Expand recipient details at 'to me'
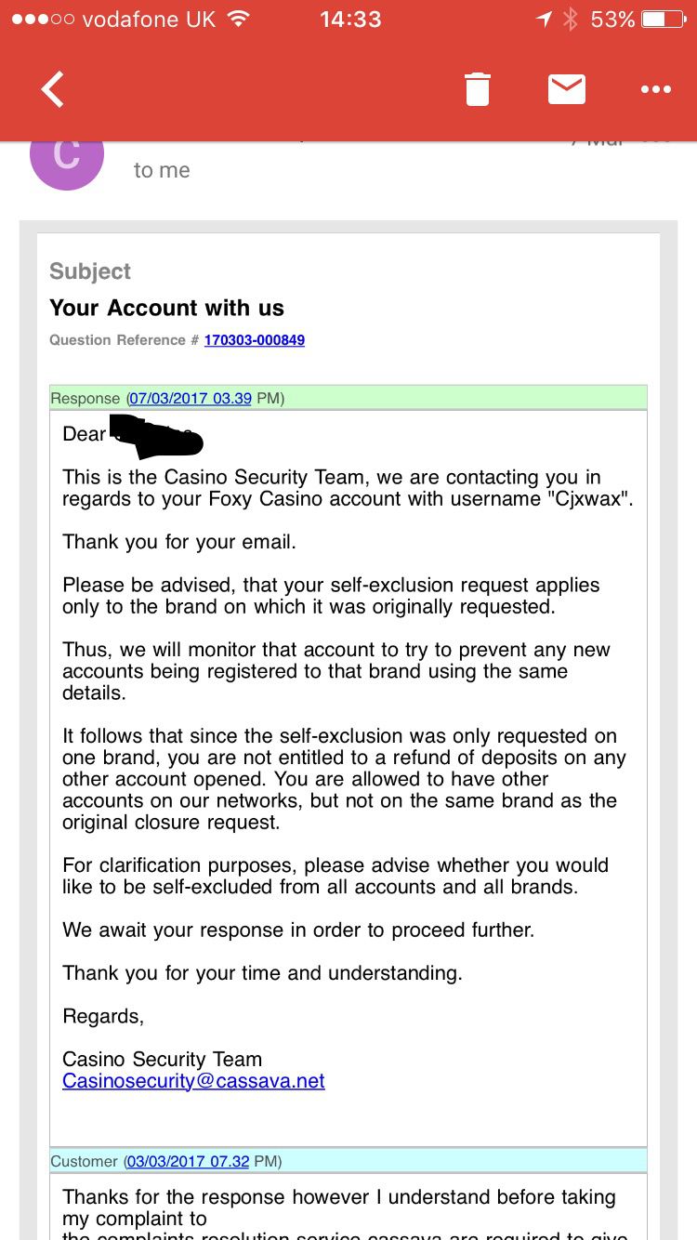The image size is (697, 1240). pos(162,170)
